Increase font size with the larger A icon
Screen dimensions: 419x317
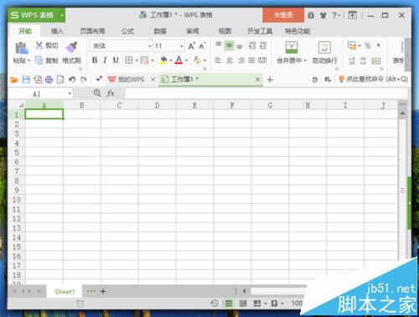(x=191, y=46)
